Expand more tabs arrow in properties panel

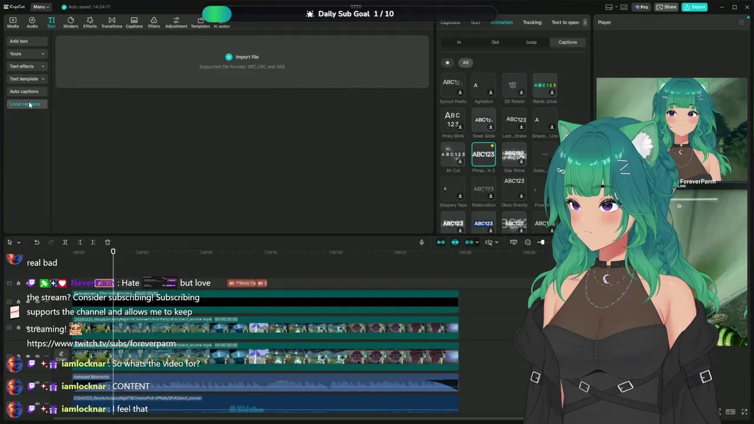[x=585, y=22]
